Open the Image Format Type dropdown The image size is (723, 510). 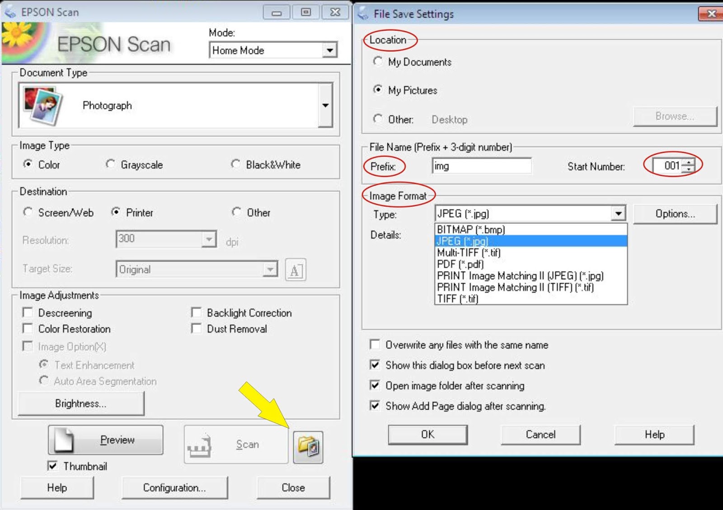(x=618, y=213)
